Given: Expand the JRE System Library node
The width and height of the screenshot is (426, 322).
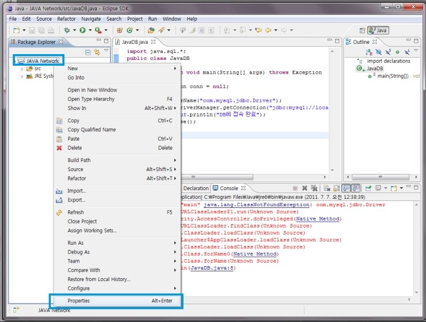Looking at the screenshot, I should pos(22,77).
